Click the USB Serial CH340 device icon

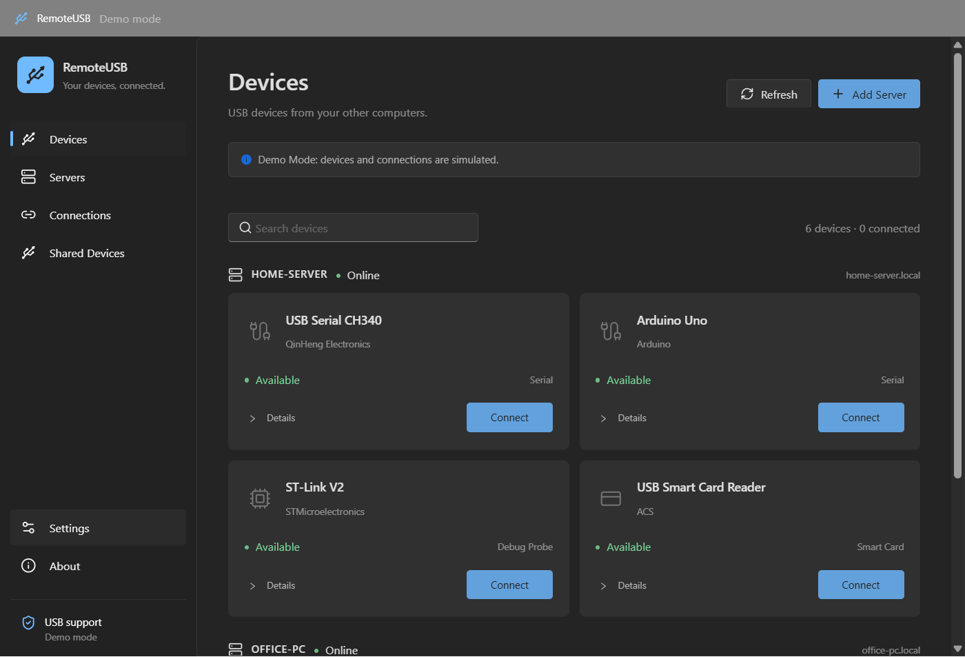[260, 331]
